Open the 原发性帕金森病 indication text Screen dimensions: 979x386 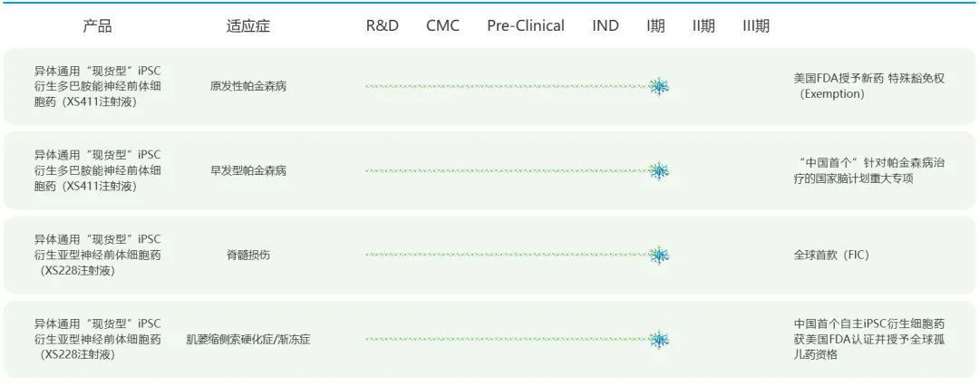(247, 87)
